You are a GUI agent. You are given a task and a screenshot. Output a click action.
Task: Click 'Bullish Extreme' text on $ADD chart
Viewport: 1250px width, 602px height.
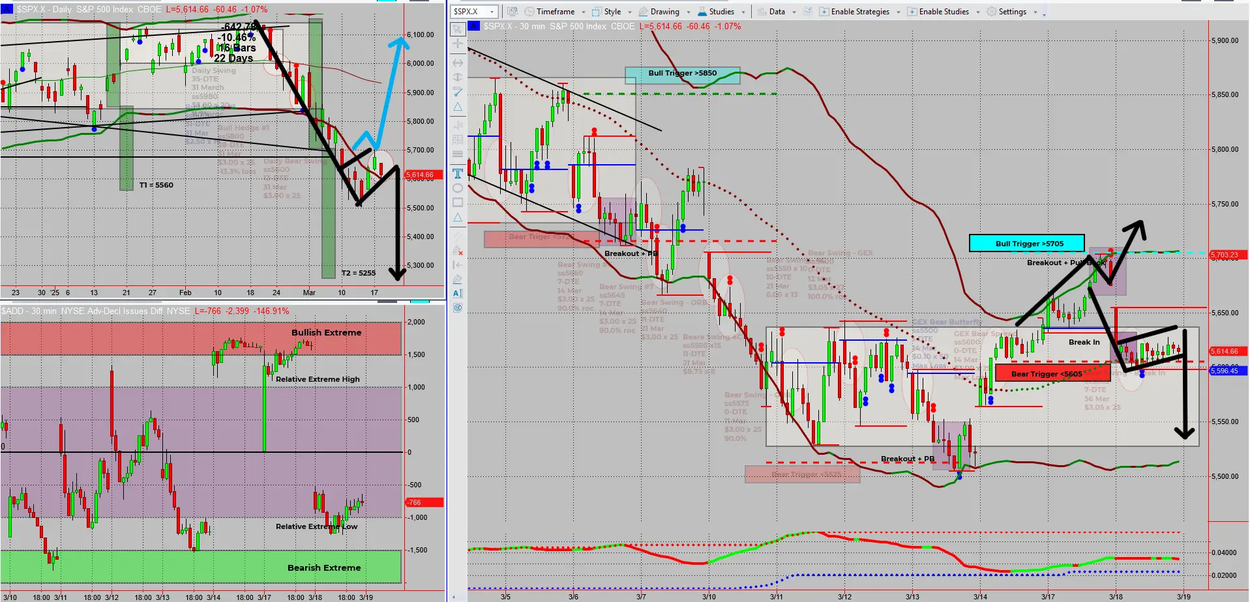click(326, 332)
